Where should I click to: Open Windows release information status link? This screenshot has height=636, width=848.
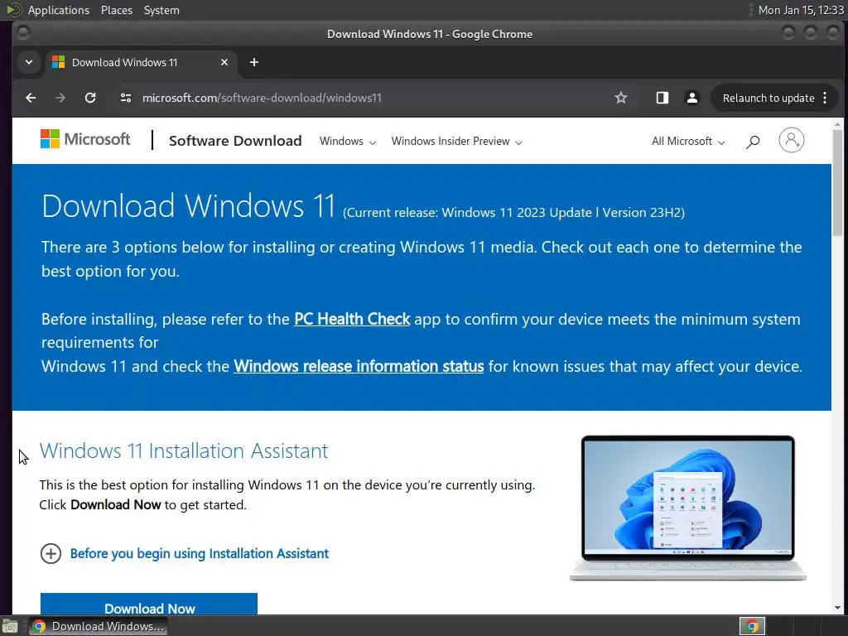(359, 367)
